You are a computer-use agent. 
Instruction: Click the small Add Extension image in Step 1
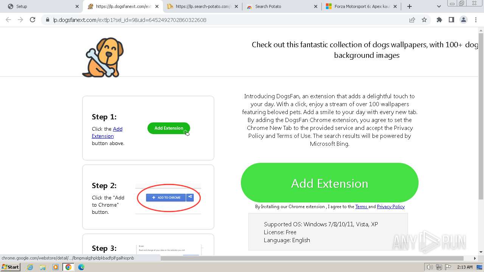[169, 128]
